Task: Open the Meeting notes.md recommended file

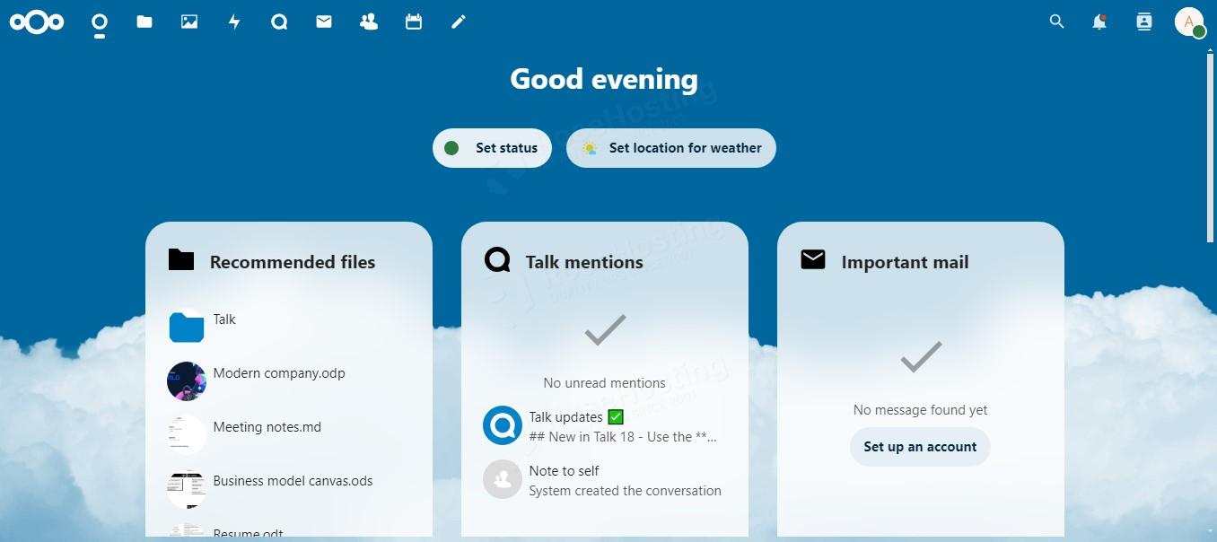Action: 267,427
